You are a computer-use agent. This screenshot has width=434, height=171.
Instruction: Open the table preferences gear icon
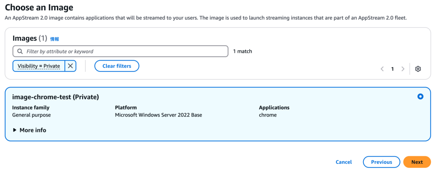coord(418,69)
